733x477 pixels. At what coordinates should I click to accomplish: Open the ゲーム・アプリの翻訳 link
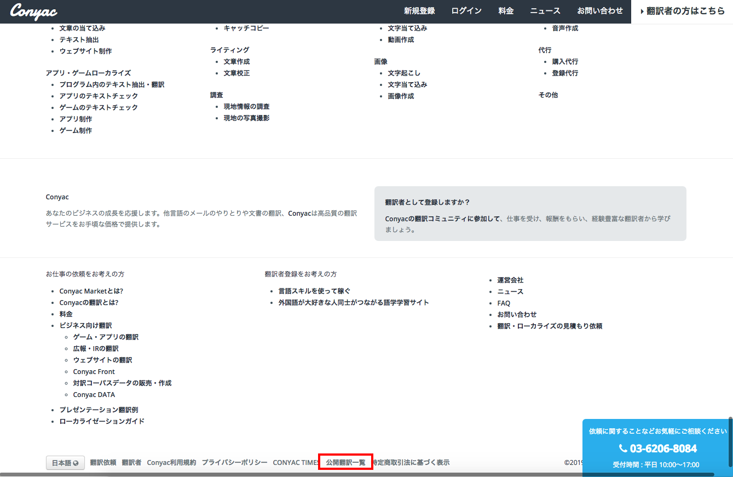pyautogui.click(x=106, y=337)
